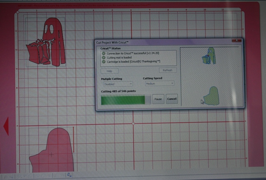
Task: Click the ghost shadow preview in the dialog
Action: pyautogui.click(x=211, y=96)
